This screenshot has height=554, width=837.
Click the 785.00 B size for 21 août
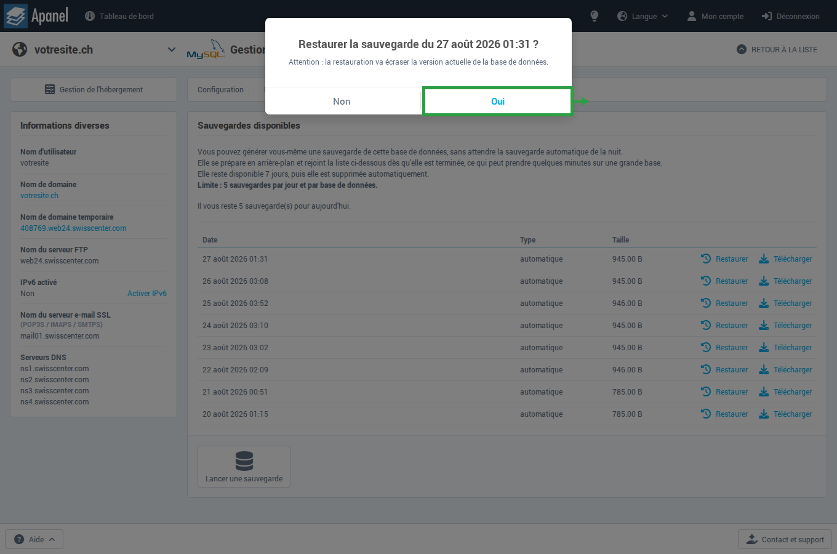click(x=627, y=392)
